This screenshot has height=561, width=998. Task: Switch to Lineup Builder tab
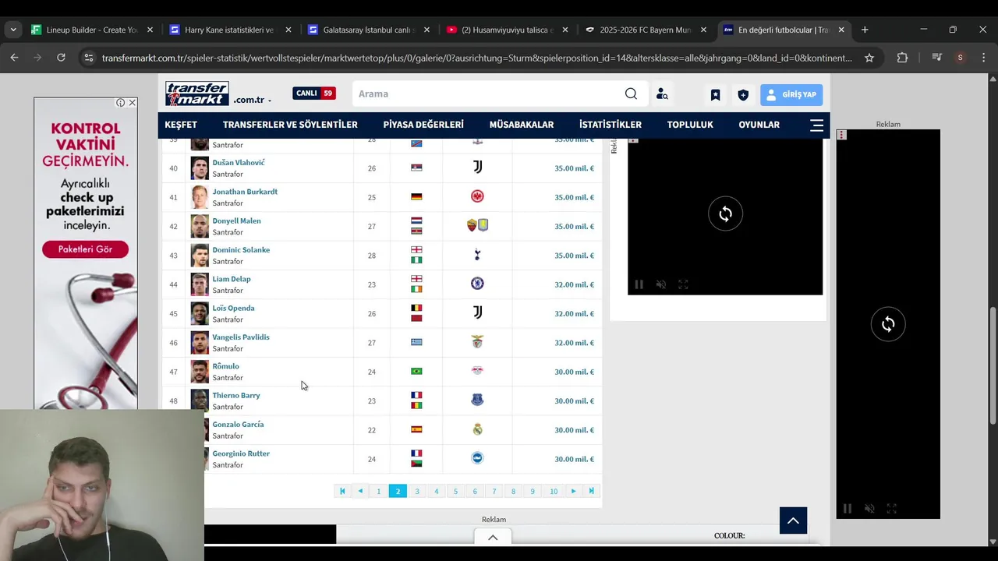91,30
